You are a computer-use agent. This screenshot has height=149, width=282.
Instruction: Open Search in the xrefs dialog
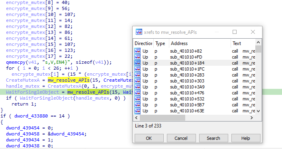(213, 138)
